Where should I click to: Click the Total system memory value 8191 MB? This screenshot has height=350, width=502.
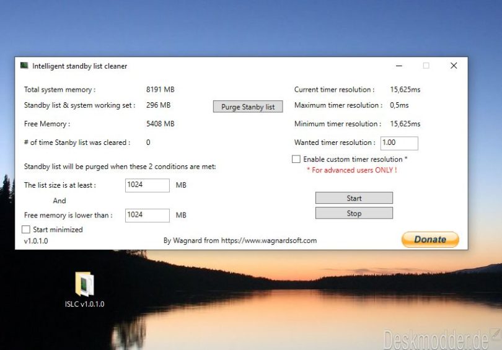coord(160,90)
